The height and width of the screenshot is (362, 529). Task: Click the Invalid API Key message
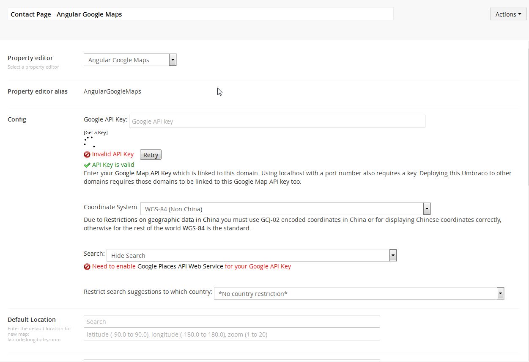click(113, 154)
